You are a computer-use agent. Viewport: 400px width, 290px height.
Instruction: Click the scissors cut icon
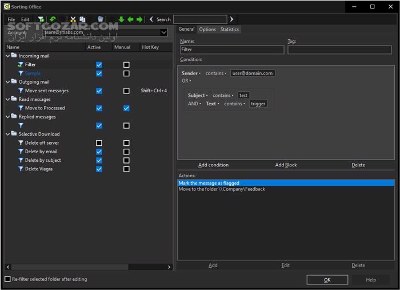coord(73,19)
